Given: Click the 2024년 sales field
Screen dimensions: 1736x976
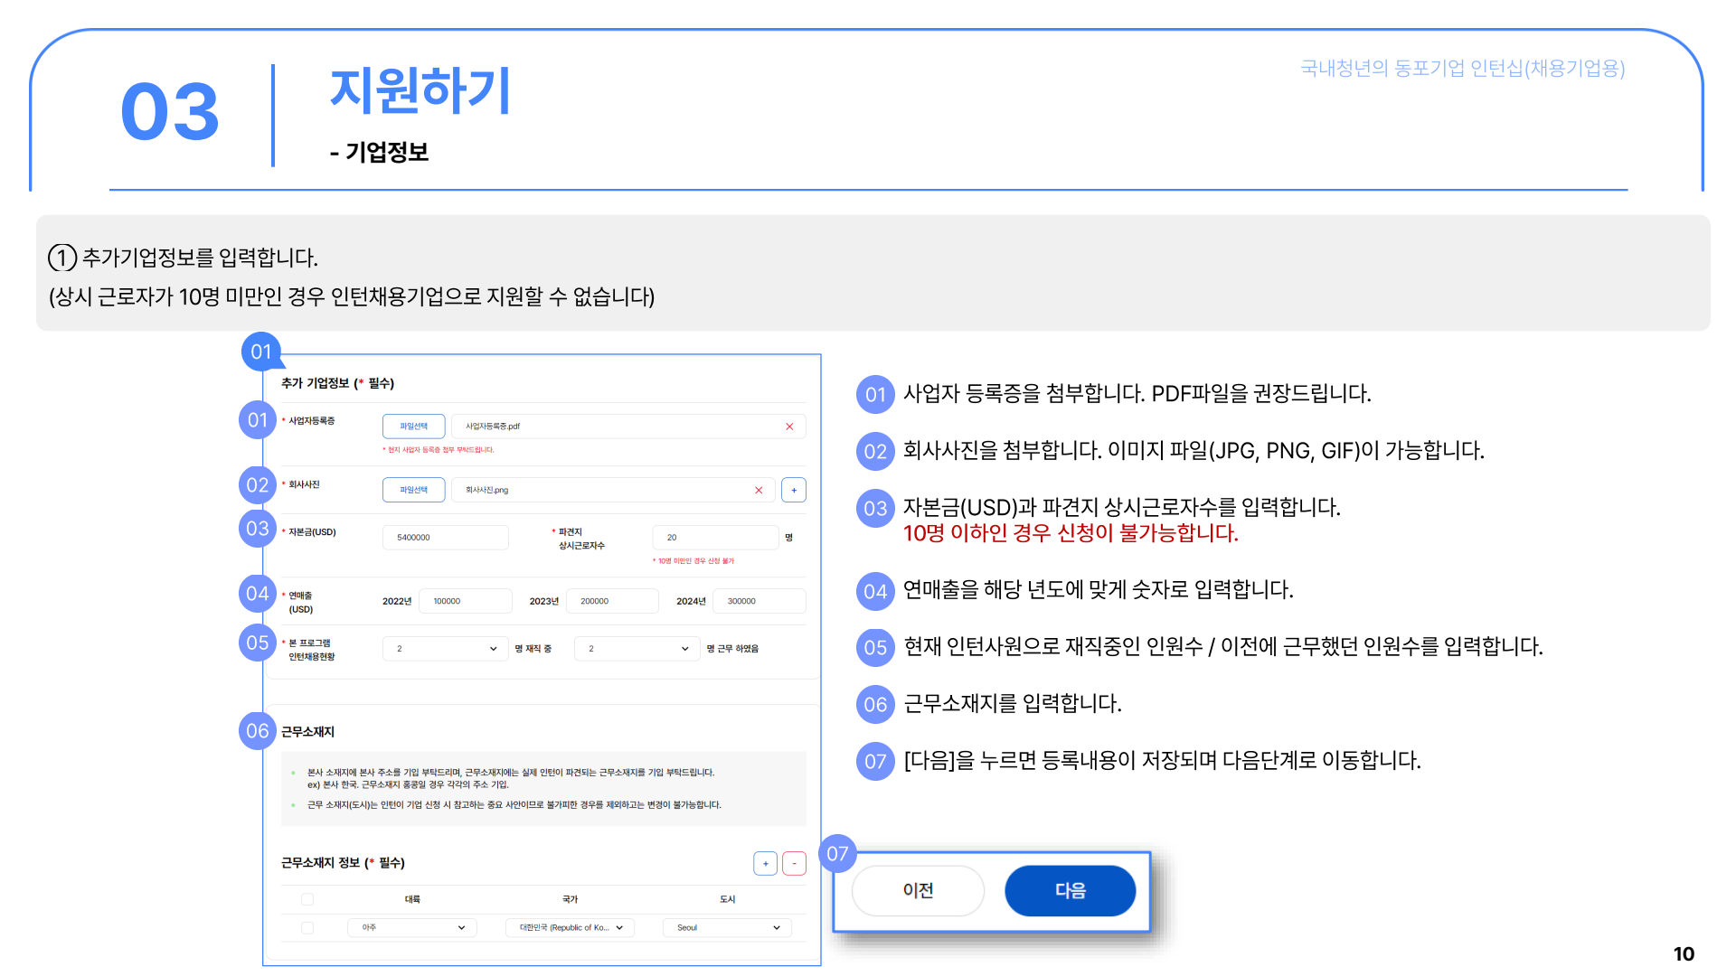Looking at the screenshot, I should click(759, 601).
